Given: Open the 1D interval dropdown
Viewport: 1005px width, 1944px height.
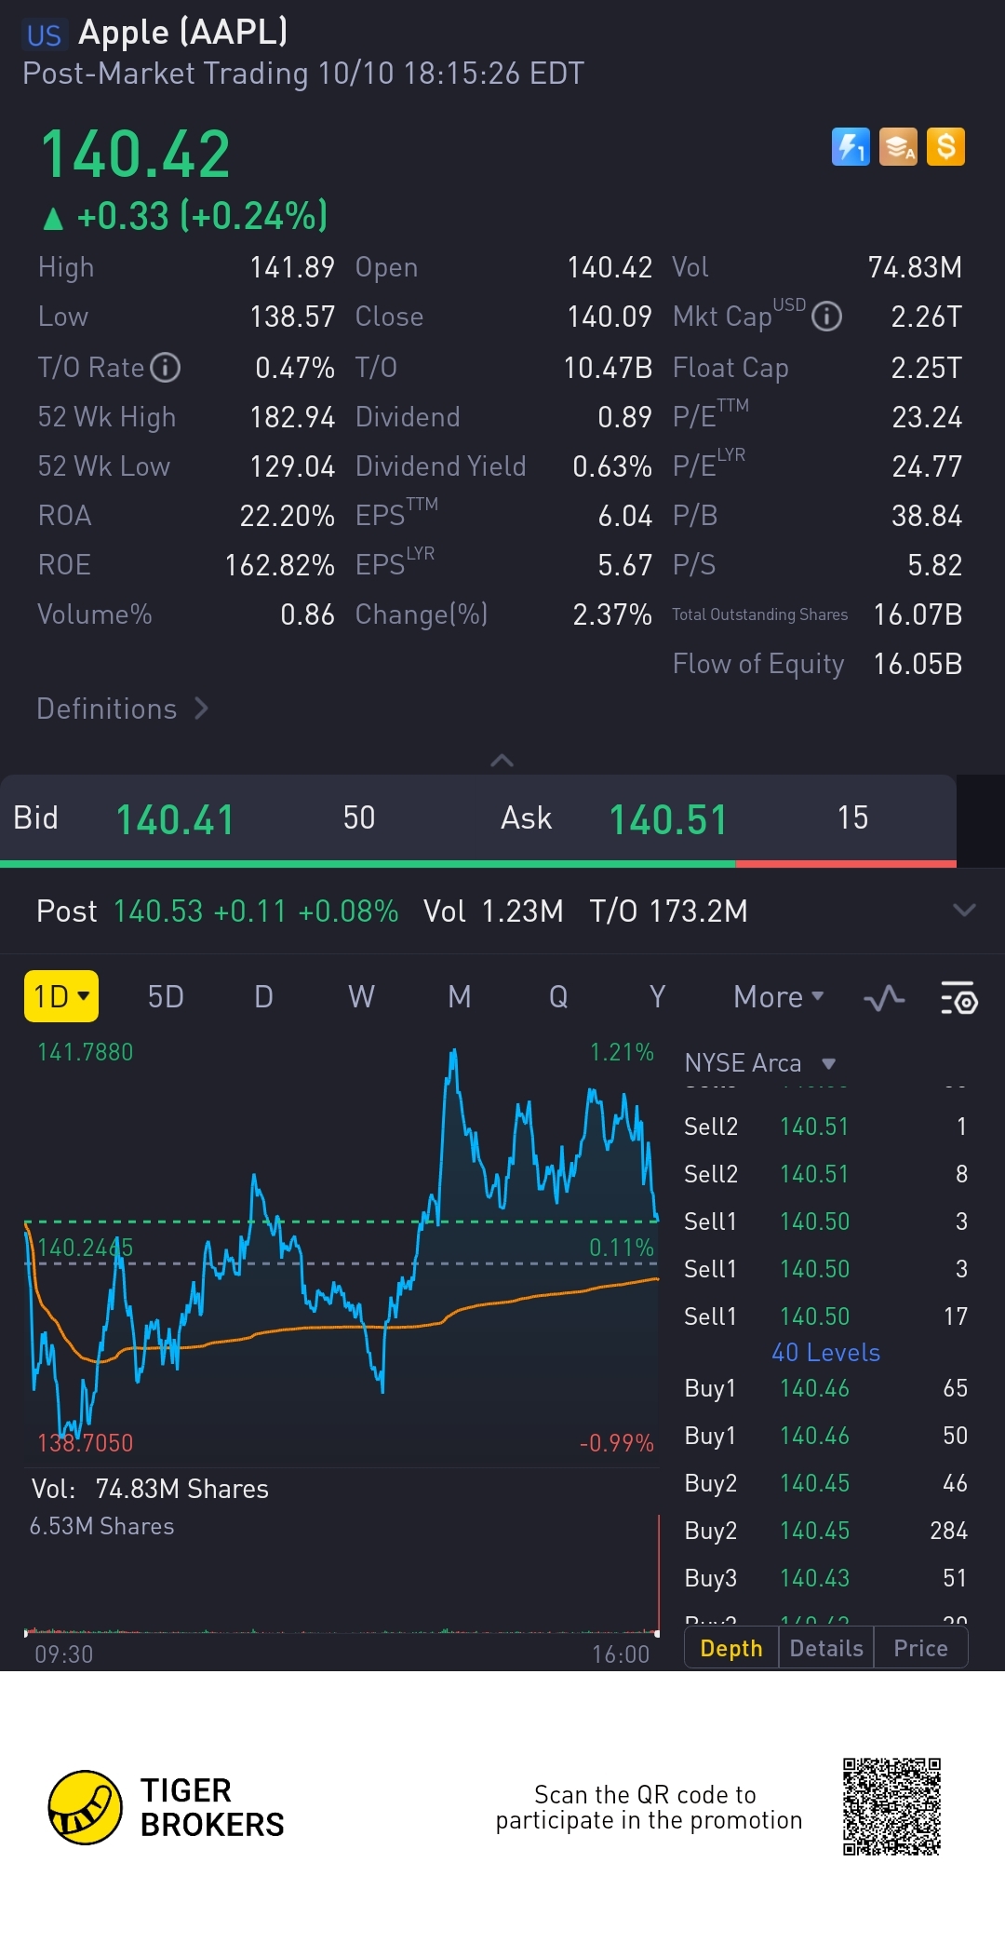Looking at the screenshot, I should tap(61, 997).
